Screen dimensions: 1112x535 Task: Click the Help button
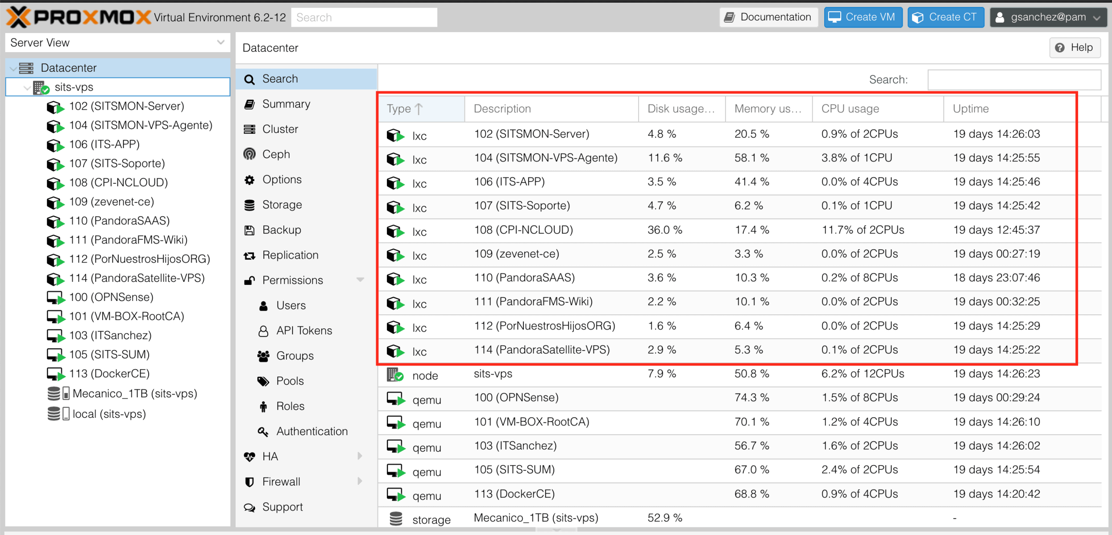pos(1075,47)
